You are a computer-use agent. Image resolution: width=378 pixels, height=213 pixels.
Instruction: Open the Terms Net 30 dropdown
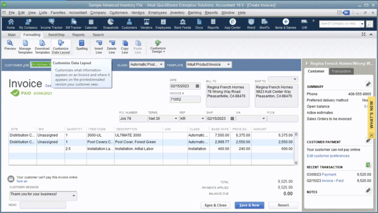point(176,118)
